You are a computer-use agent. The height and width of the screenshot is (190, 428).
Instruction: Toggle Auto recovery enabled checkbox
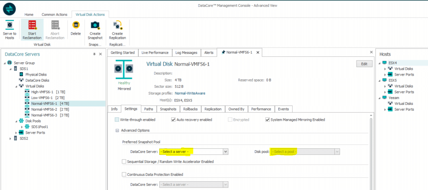(x=173, y=120)
